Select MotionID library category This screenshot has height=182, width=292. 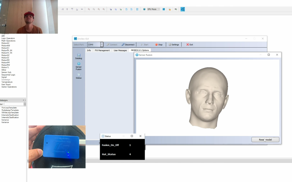click(x=5, y=58)
